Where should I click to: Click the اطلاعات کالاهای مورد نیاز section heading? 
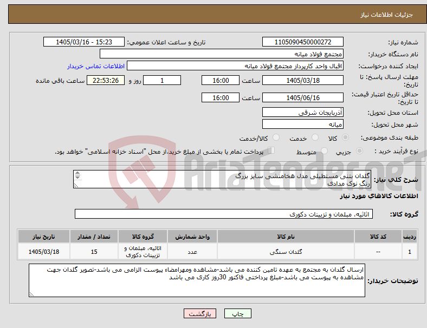(379, 196)
